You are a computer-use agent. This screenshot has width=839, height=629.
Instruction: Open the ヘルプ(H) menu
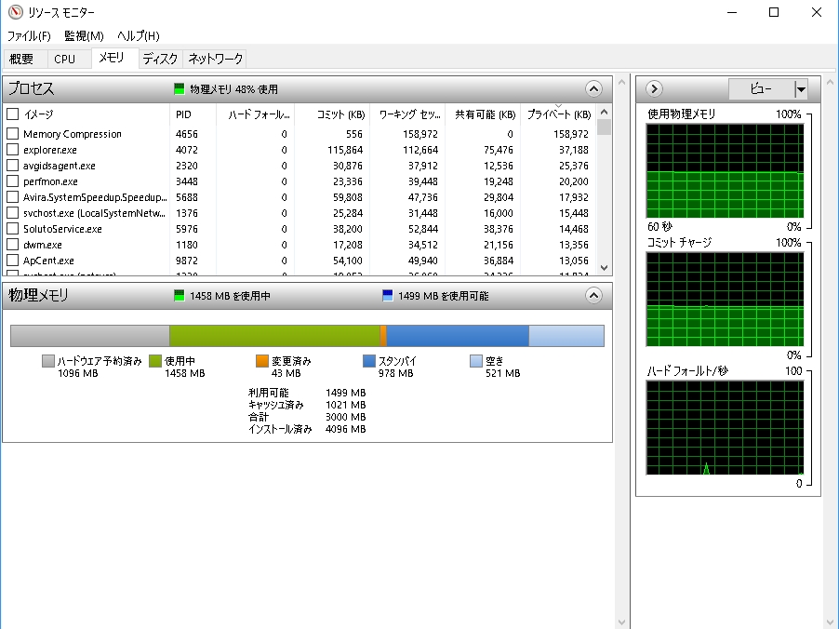(x=138, y=36)
